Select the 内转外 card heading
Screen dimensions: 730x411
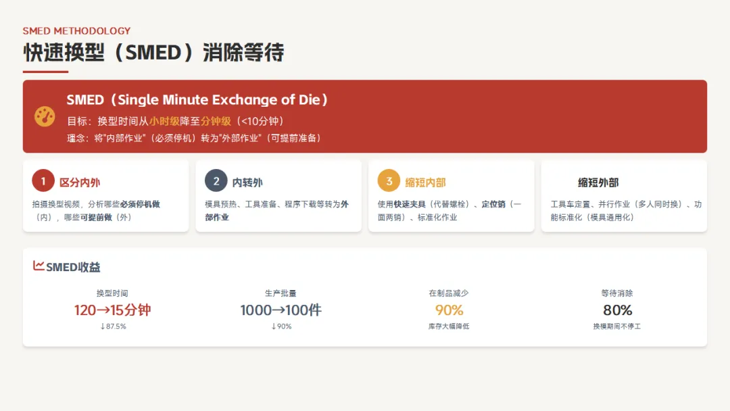(247, 183)
